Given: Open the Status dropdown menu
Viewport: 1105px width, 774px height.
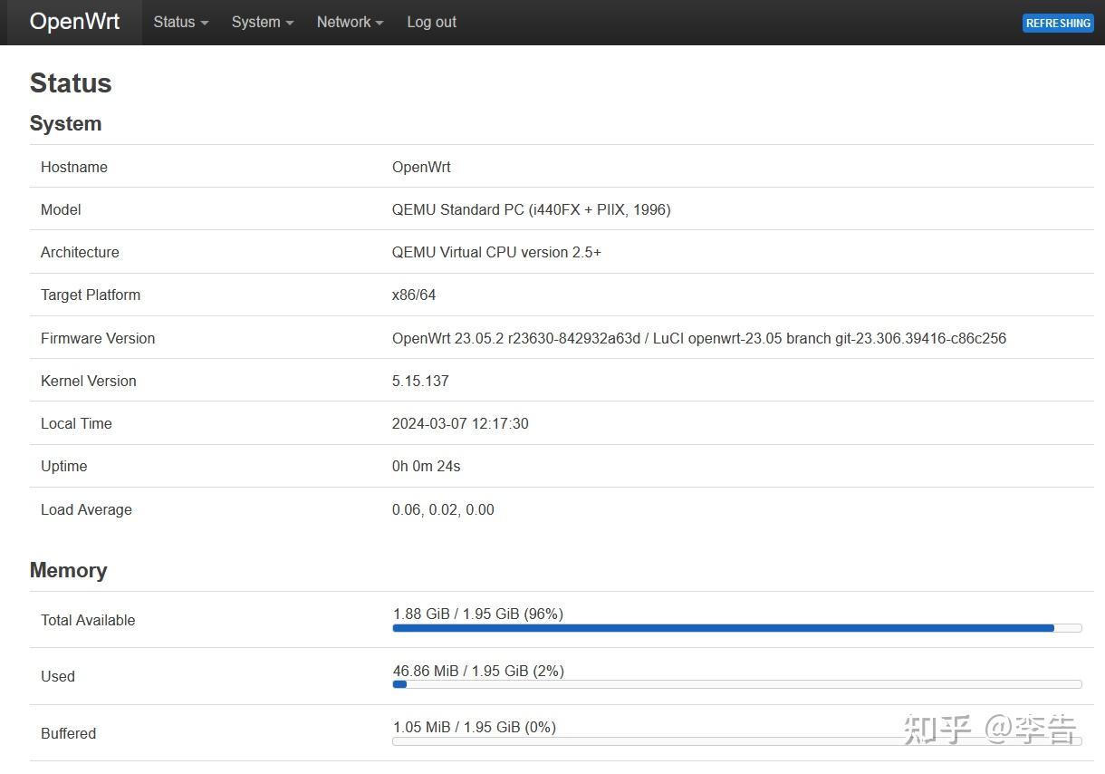Looking at the screenshot, I should coord(180,22).
